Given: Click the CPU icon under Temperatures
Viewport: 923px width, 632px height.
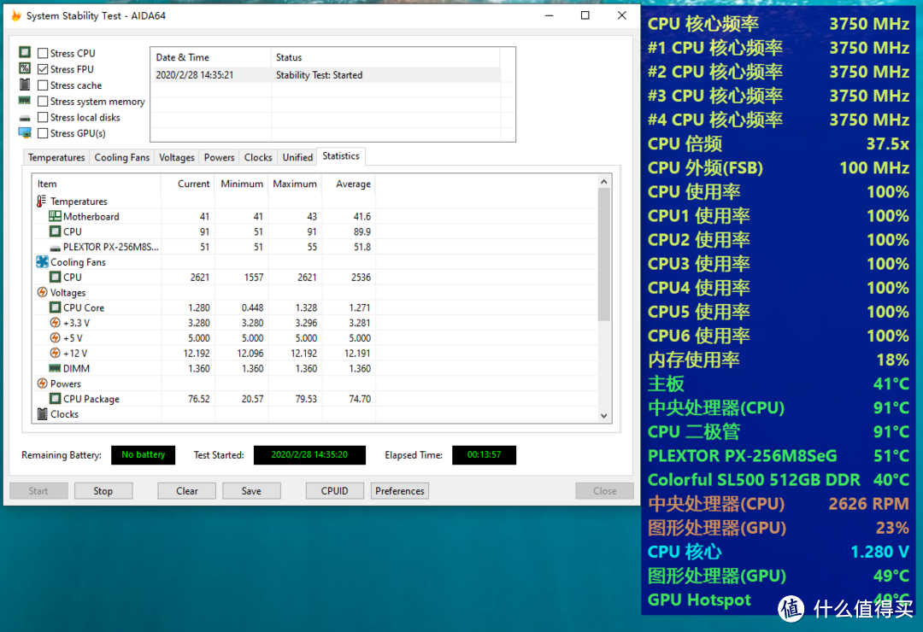Looking at the screenshot, I should (55, 231).
